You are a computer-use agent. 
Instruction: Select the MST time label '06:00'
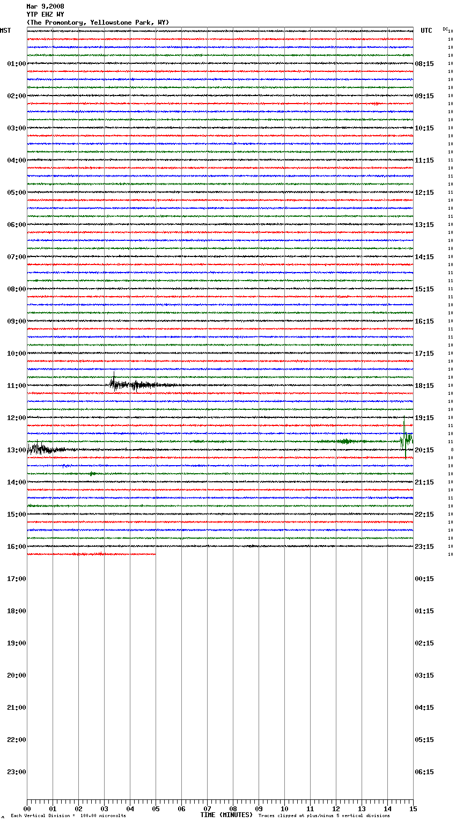coord(16,225)
